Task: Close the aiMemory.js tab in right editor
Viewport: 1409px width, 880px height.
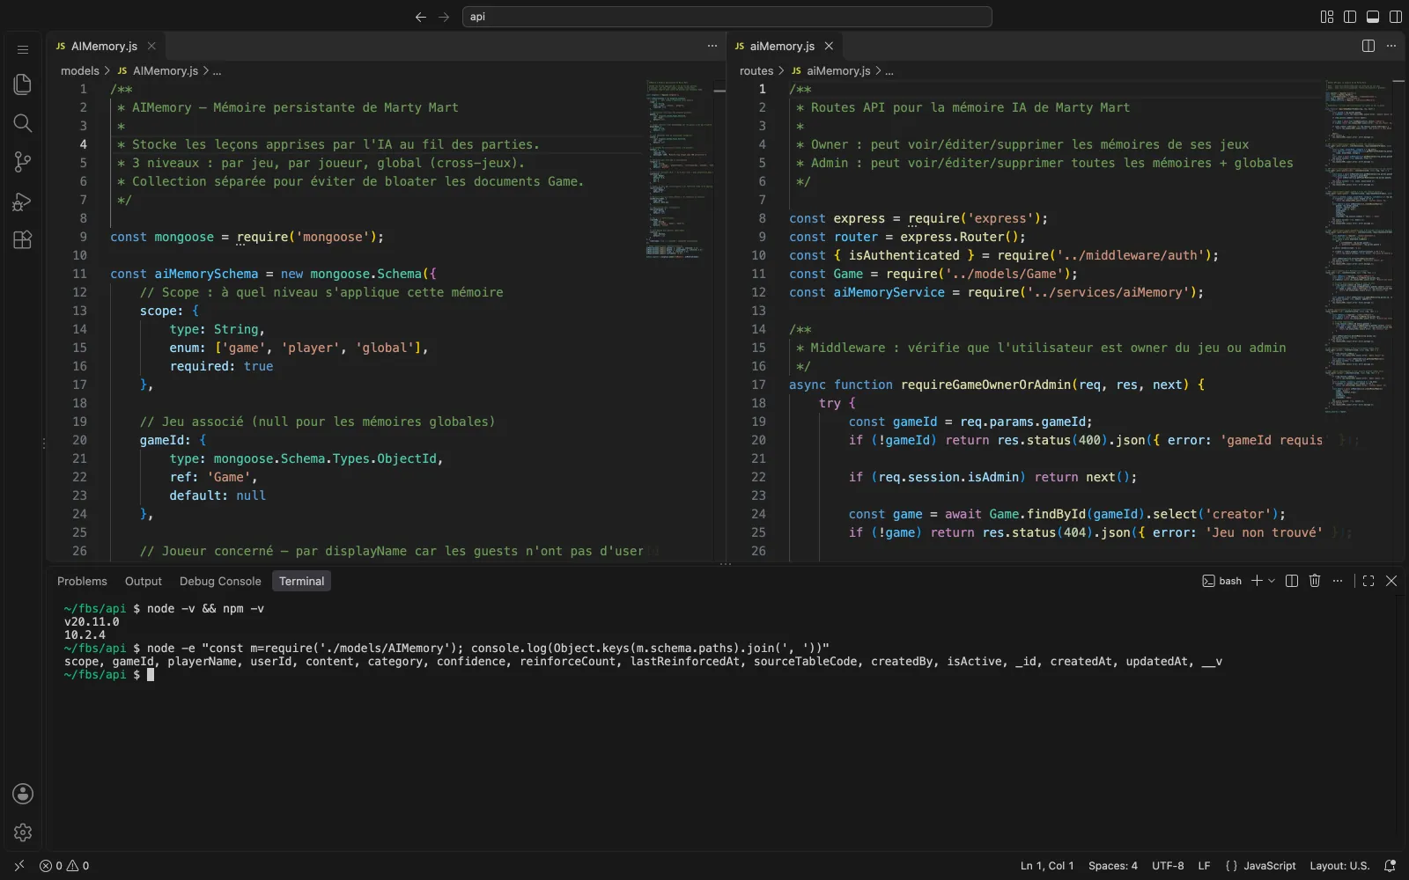Action: coord(829,46)
